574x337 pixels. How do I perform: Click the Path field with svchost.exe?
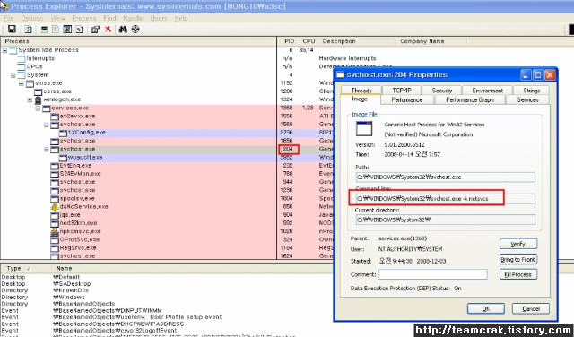pos(445,177)
